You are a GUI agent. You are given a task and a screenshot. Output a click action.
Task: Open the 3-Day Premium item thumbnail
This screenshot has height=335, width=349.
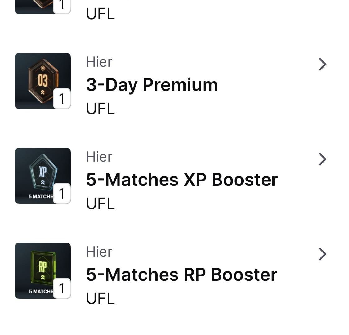click(43, 81)
